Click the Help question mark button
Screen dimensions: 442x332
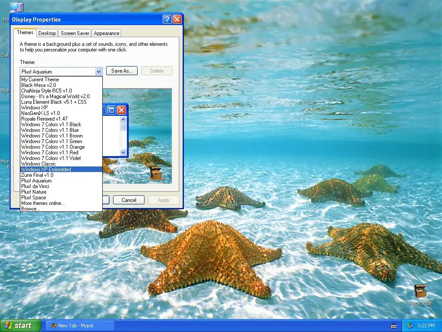click(x=167, y=19)
